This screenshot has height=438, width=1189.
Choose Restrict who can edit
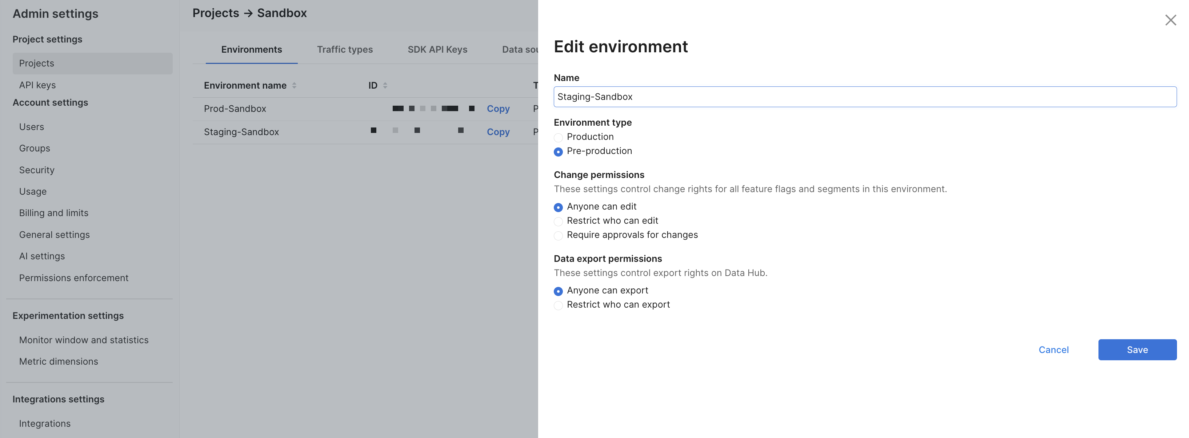[558, 221]
